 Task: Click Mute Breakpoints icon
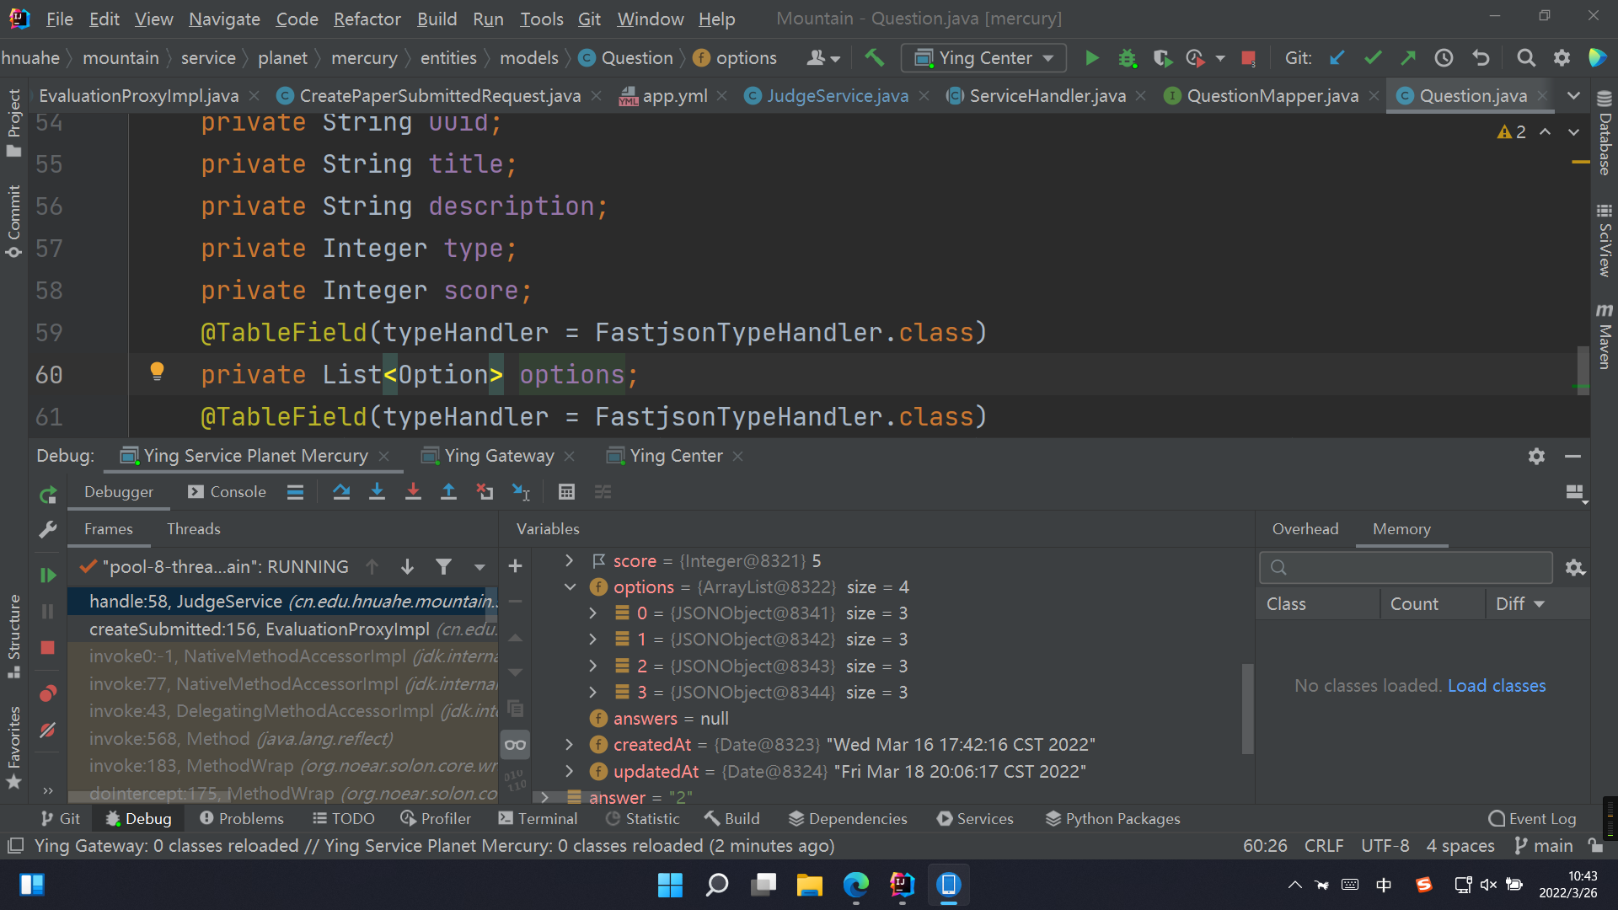(48, 730)
